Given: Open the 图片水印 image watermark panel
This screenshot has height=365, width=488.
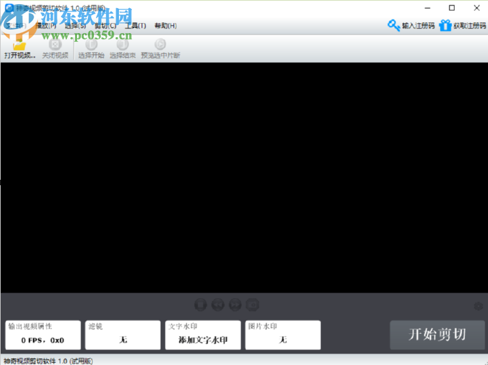Looking at the screenshot, I should (x=283, y=335).
